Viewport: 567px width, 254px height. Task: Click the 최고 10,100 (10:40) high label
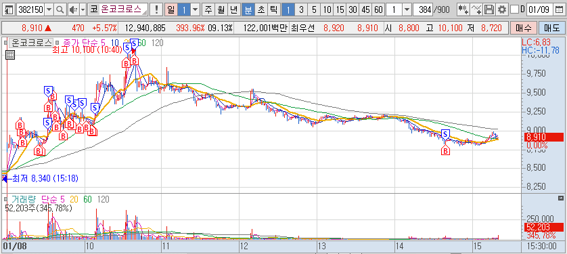coord(87,50)
